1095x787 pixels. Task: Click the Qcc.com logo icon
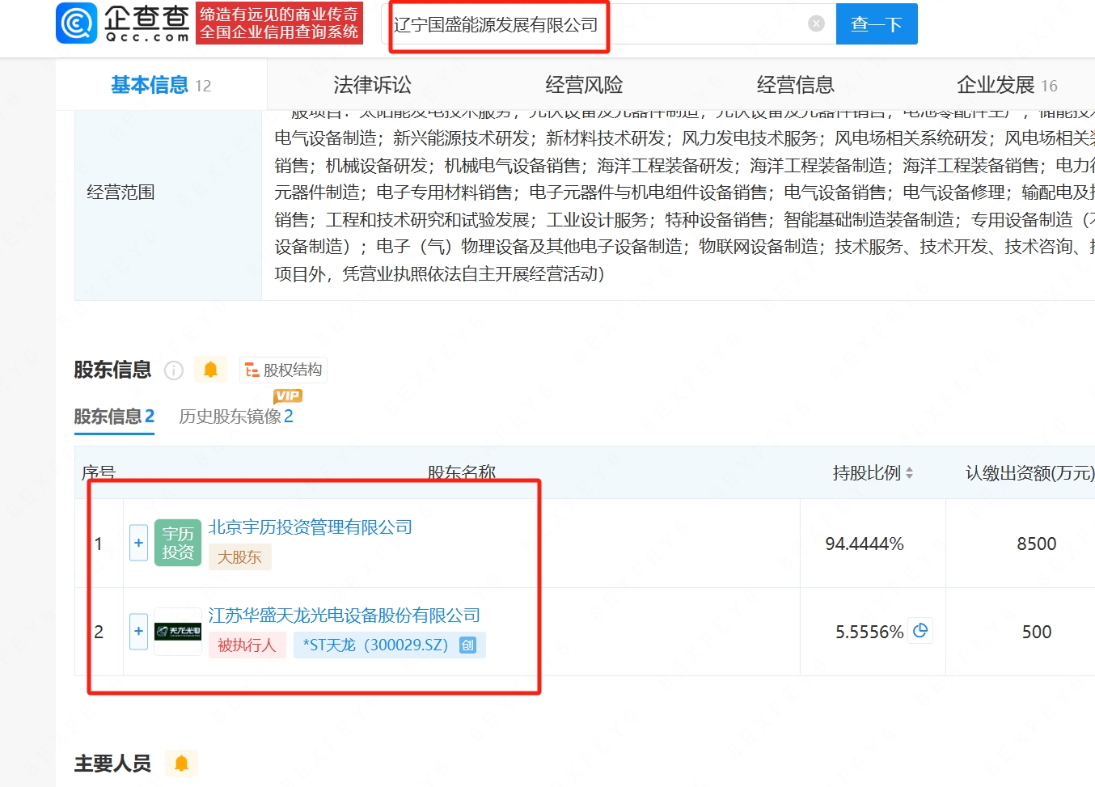tap(77, 23)
